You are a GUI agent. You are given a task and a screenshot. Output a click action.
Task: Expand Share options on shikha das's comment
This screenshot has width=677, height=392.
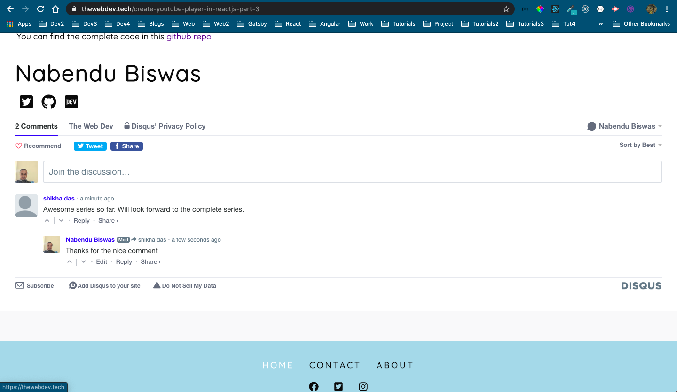(x=108, y=221)
